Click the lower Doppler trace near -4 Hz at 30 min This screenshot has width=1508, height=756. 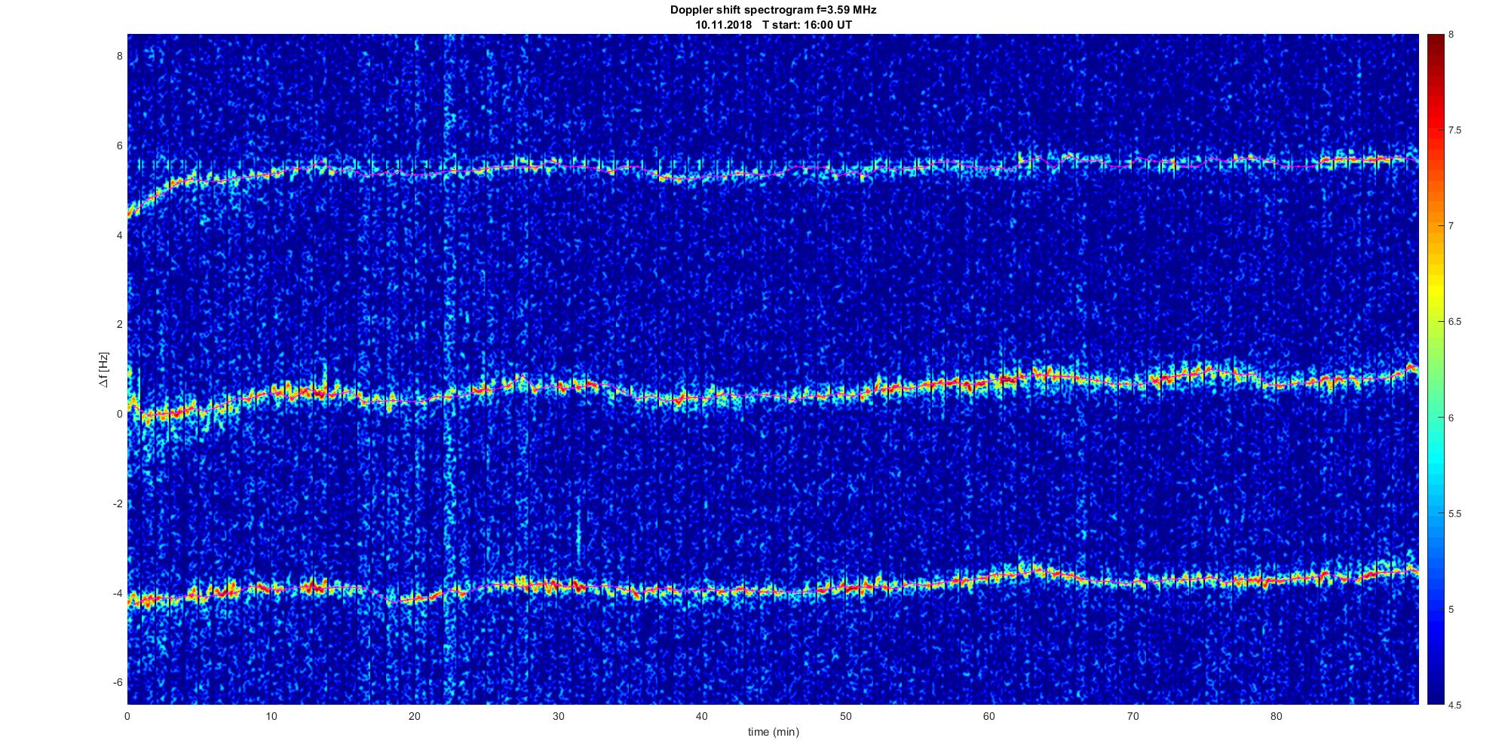[x=558, y=584]
